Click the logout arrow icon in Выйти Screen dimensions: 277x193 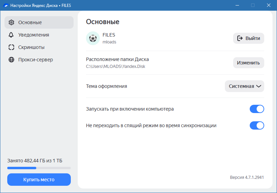pos(240,38)
